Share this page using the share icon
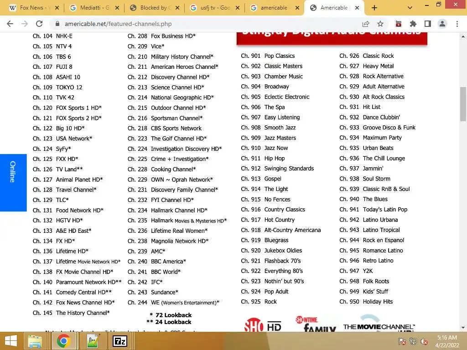Viewport: 467px width, 350px height. tap(366, 24)
